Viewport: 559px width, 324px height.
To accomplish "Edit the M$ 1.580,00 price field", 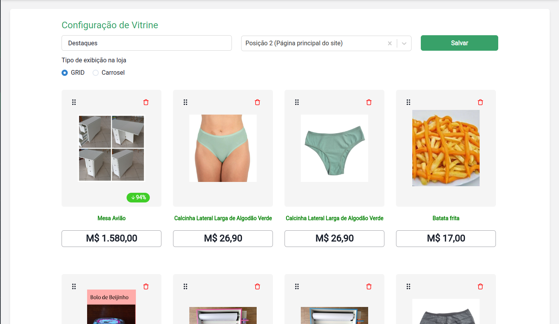I will [111, 238].
